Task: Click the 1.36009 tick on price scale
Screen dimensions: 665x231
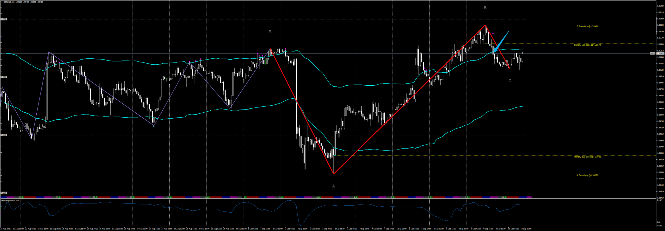Action: point(660,19)
